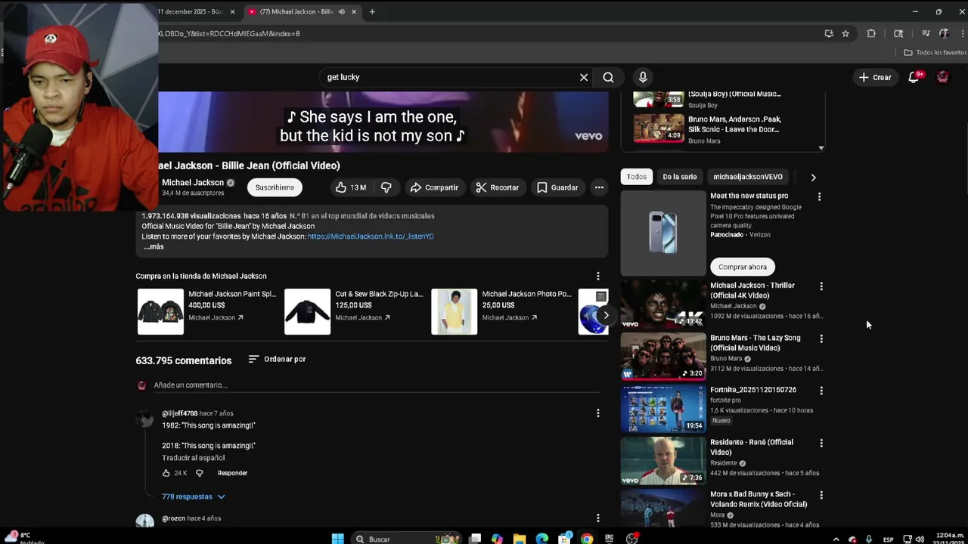Open the Chrome extensions puzzle icon
This screenshot has height=544, width=968.
coord(871,33)
